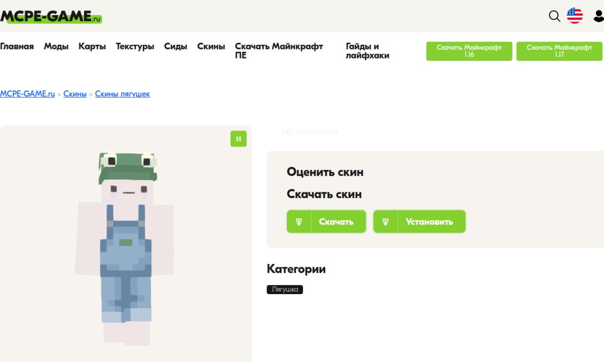The image size is (604, 362).
Task: Pause the skin rotation animation
Action: point(238,139)
